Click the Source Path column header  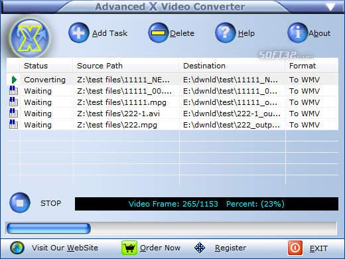(x=126, y=66)
